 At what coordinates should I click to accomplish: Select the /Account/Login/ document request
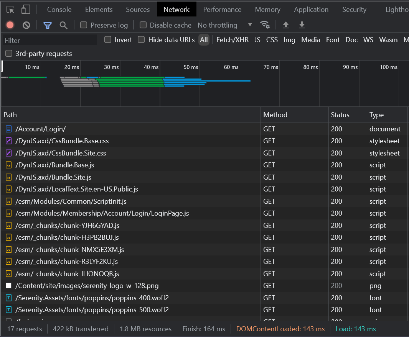pyautogui.click(x=40, y=129)
